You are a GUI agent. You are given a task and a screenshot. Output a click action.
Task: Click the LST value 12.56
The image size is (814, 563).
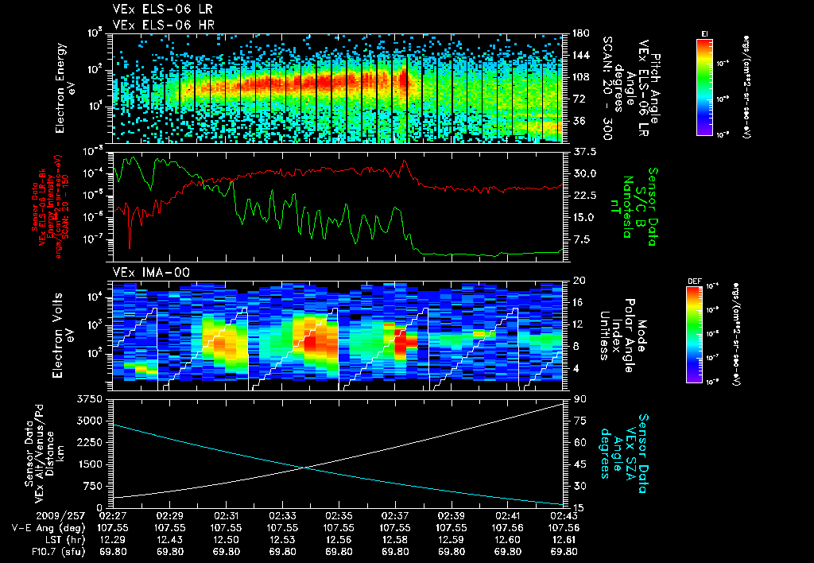[339, 540]
